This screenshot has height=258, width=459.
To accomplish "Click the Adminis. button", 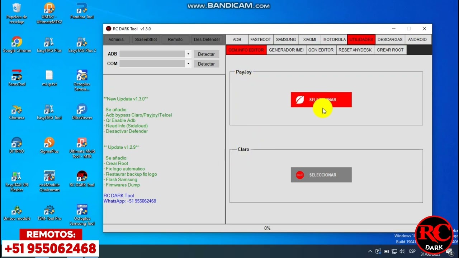I will click(117, 39).
